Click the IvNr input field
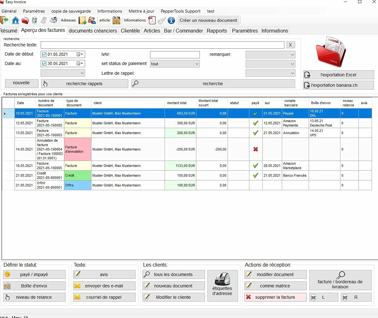 (175, 55)
